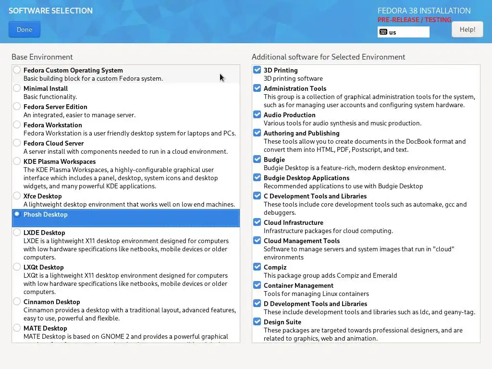Click 'An integrated, easier to manage server.' description
Viewport: 492px width, 369px height.
click(79, 115)
